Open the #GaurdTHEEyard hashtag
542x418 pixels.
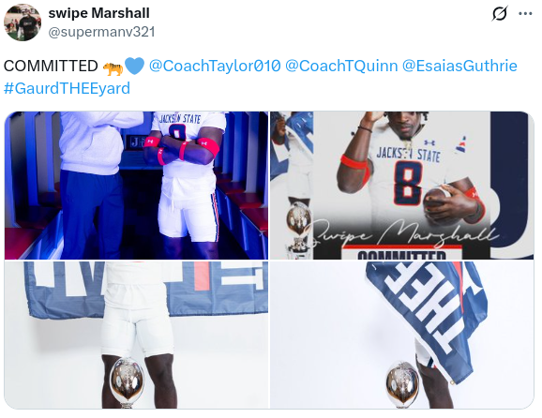(68, 88)
